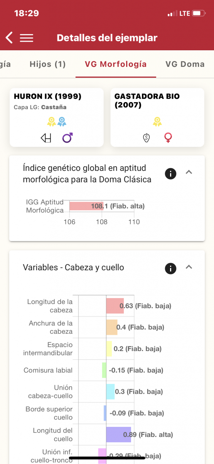Tap the blue ribbon award on HURON IX

click(62, 122)
